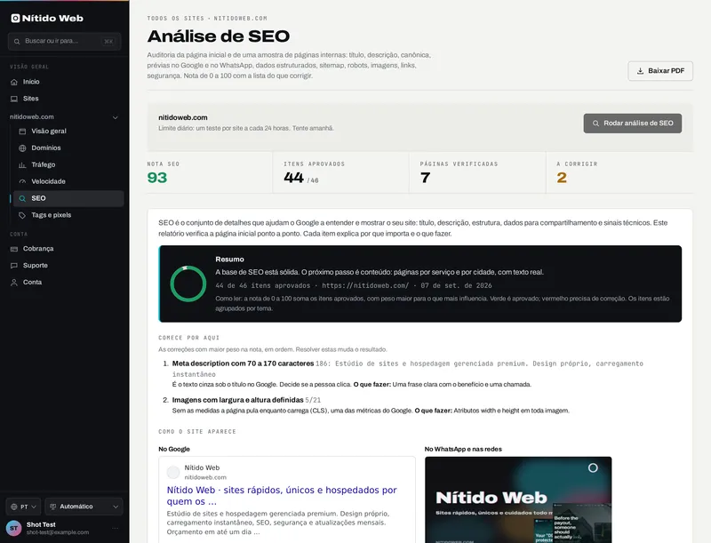Click the No Google label
This screenshot has width=711, height=543.
tap(174, 449)
